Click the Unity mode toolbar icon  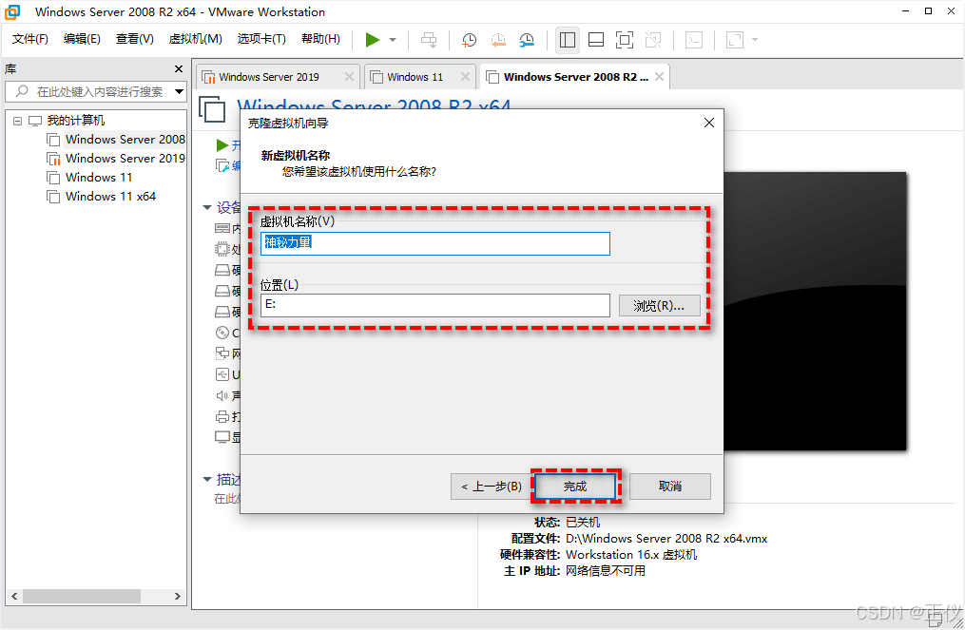click(653, 40)
